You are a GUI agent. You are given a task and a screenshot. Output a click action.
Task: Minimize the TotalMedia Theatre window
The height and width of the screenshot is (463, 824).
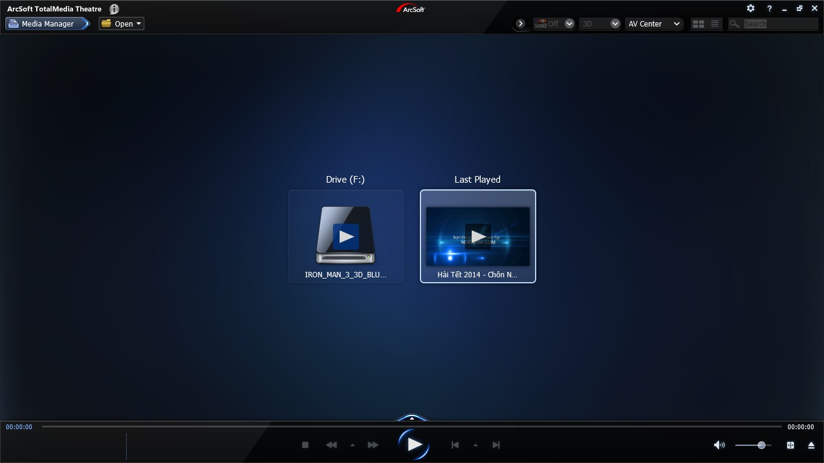click(x=784, y=9)
